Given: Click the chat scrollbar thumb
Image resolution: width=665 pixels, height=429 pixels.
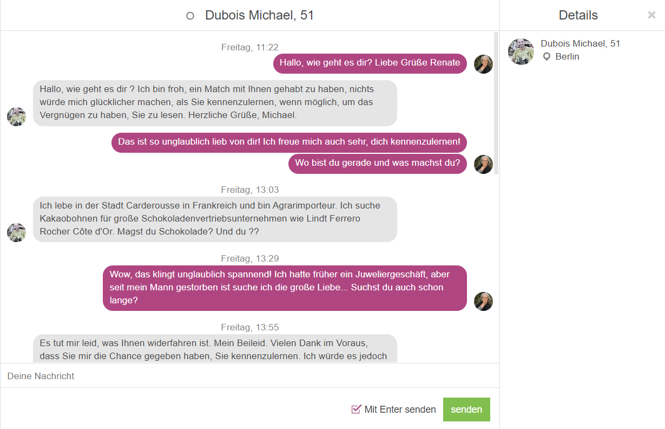Looking at the screenshot, I should 496,103.
